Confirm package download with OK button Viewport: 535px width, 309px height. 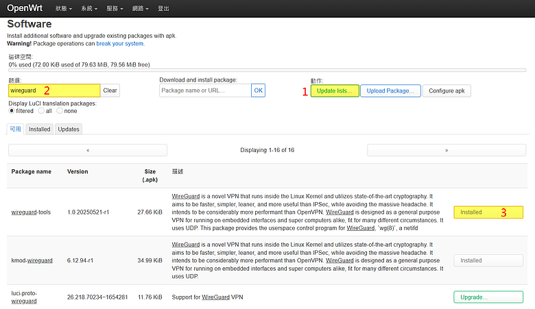pyautogui.click(x=259, y=90)
